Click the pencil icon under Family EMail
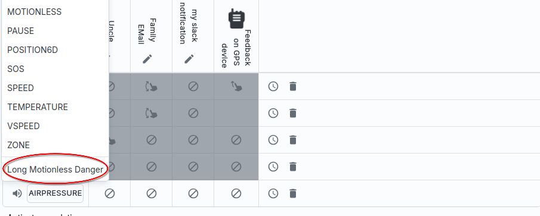The width and height of the screenshot is (540, 216). 147,59
